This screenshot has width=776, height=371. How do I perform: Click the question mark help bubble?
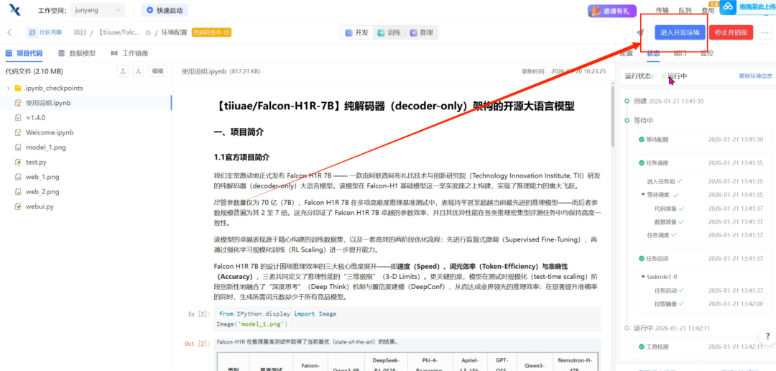(767, 336)
